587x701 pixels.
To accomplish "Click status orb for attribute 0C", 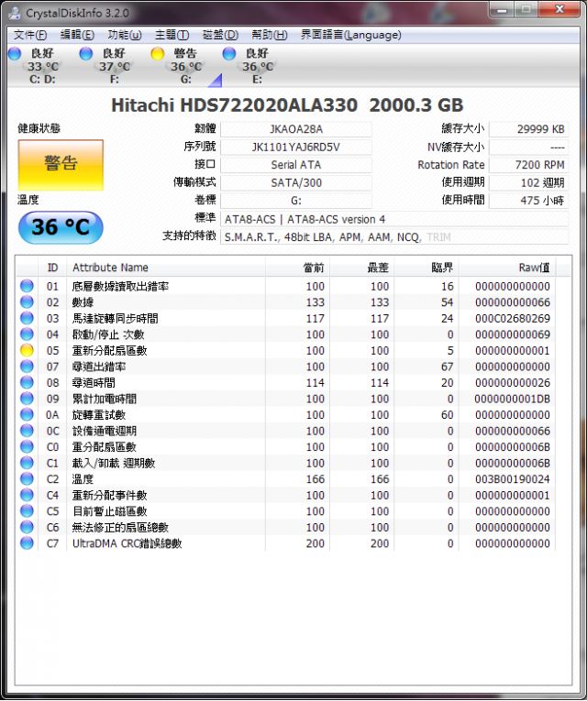I will coord(27,431).
